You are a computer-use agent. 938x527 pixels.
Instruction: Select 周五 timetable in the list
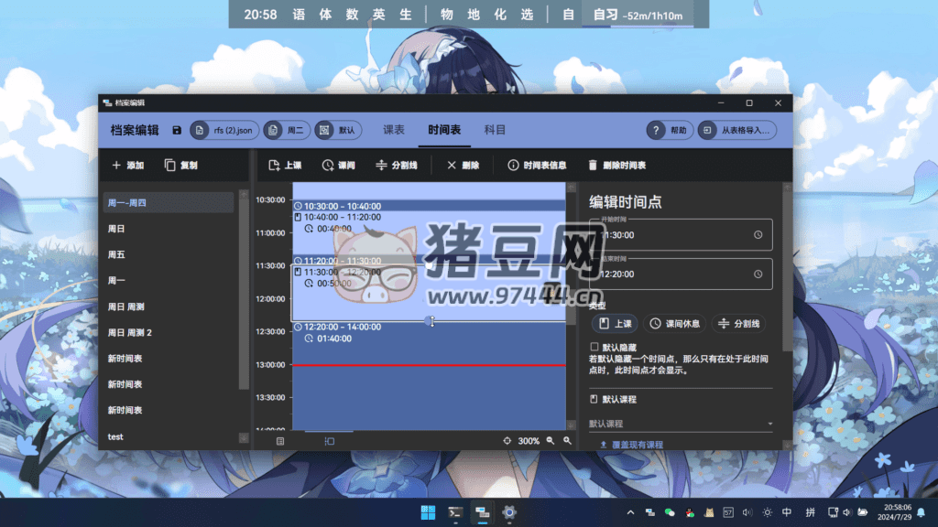[117, 254]
